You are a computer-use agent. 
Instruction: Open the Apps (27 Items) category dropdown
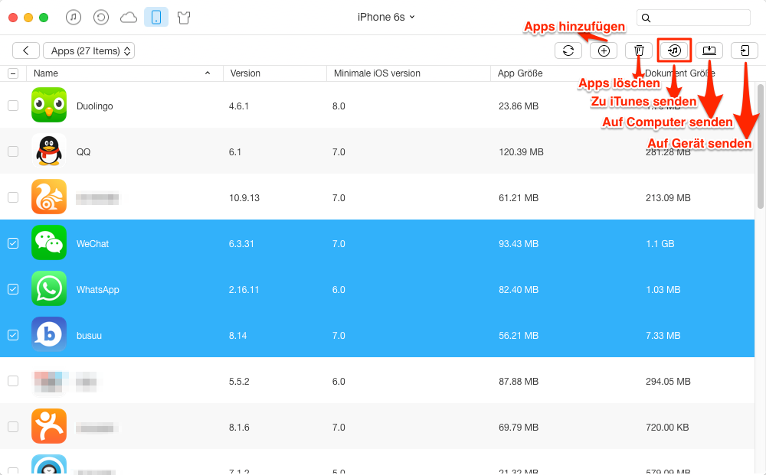click(x=89, y=50)
